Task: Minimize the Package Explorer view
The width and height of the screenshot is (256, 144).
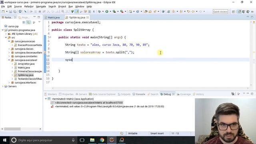Action: [34, 17]
